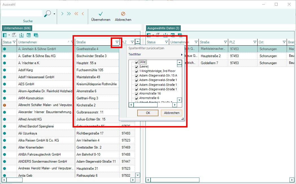This screenshot has width=296, height=184.
Task: Toggle the (Alle) checkbox
Action: tap(137, 62)
